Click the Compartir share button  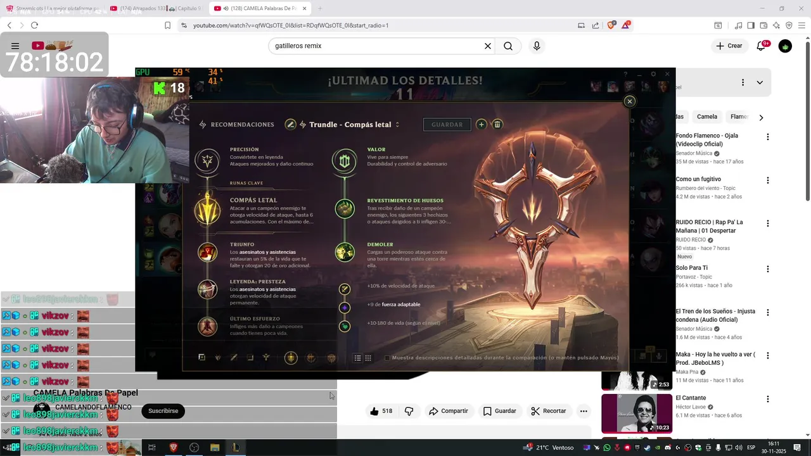coord(448,411)
